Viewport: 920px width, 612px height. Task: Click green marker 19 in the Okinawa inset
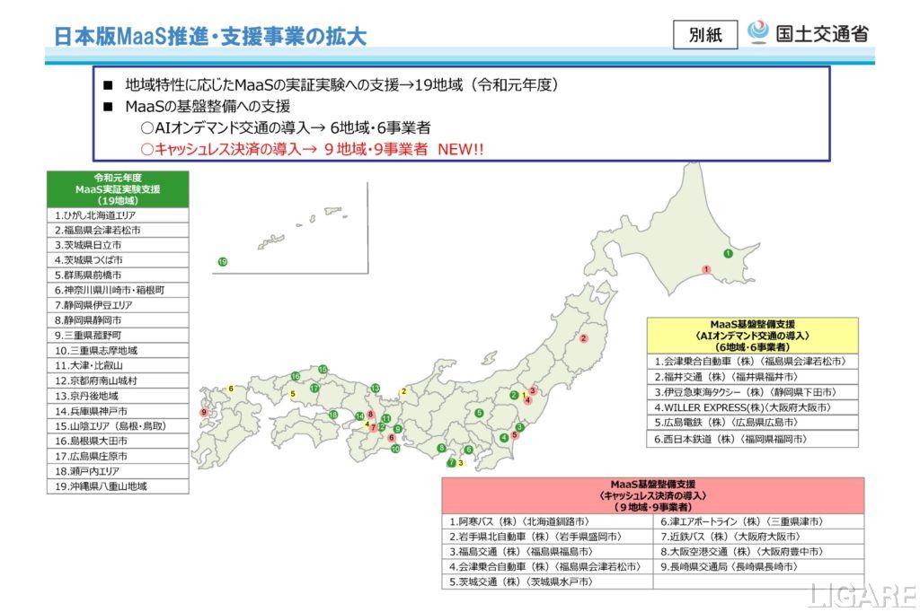click(x=222, y=262)
